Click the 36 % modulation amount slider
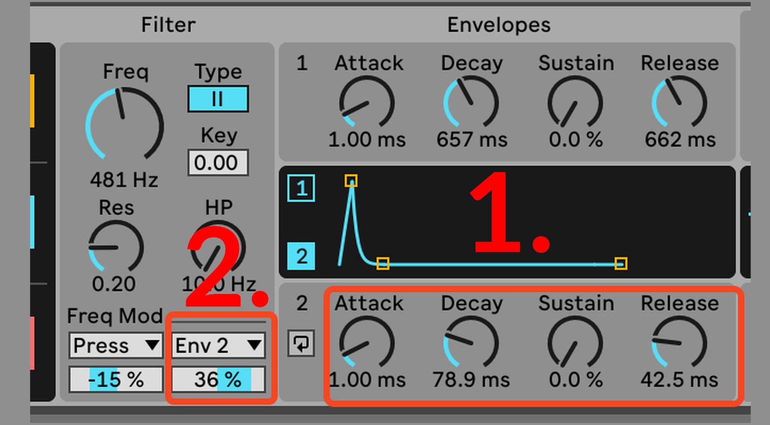 pos(218,380)
